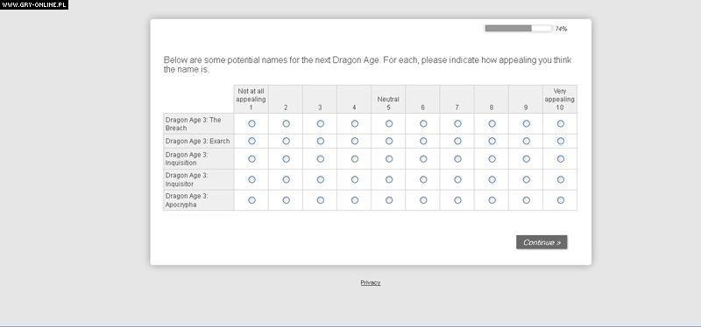Rate Dragon Age 3: Exarch as 8

492,141
